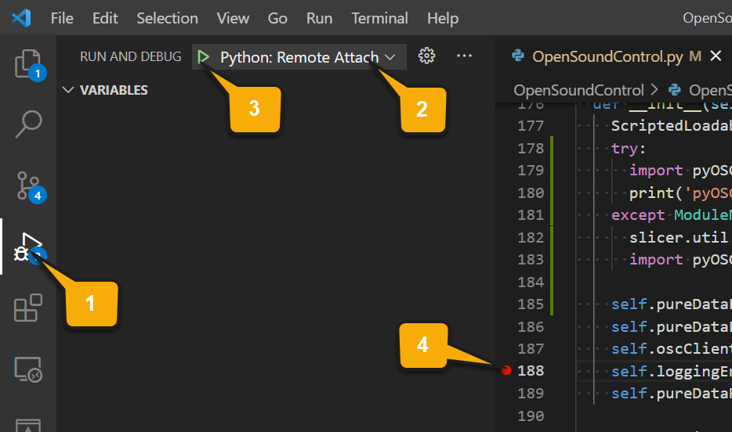Click the VS Code logo icon
The width and height of the screenshot is (732, 432).
pyautogui.click(x=21, y=18)
